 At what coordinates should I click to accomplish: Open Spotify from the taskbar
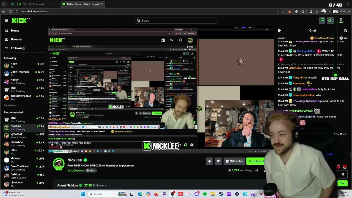pyautogui.click(x=205, y=194)
